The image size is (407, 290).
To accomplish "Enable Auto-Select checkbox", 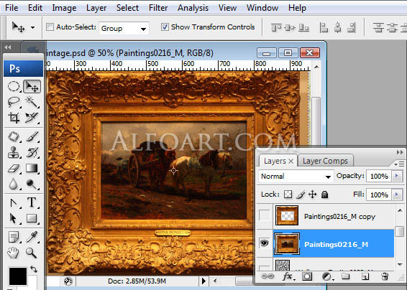I will 50,27.
